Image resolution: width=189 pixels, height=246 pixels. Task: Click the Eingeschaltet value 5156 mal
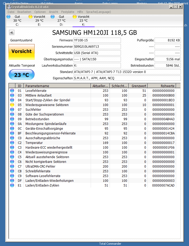pyautogui.click(x=168, y=59)
